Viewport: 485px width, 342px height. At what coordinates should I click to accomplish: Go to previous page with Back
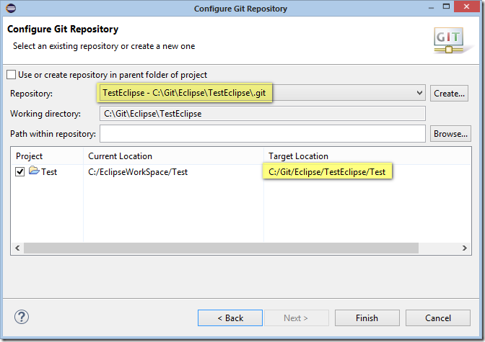[230, 318]
